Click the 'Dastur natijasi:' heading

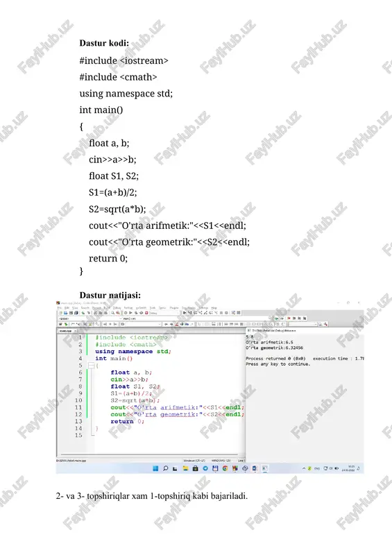pyautogui.click(x=110, y=296)
